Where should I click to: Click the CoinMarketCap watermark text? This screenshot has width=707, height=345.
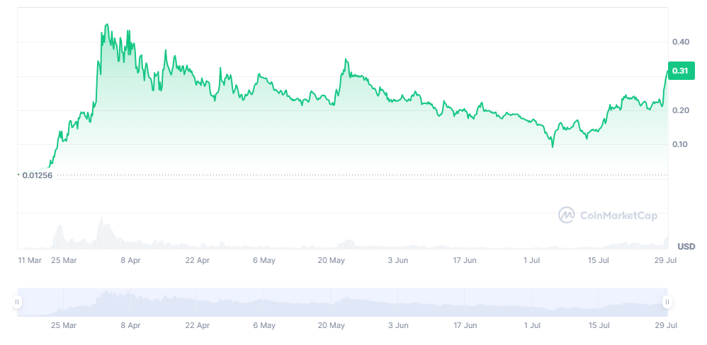[x=618, y=216]
